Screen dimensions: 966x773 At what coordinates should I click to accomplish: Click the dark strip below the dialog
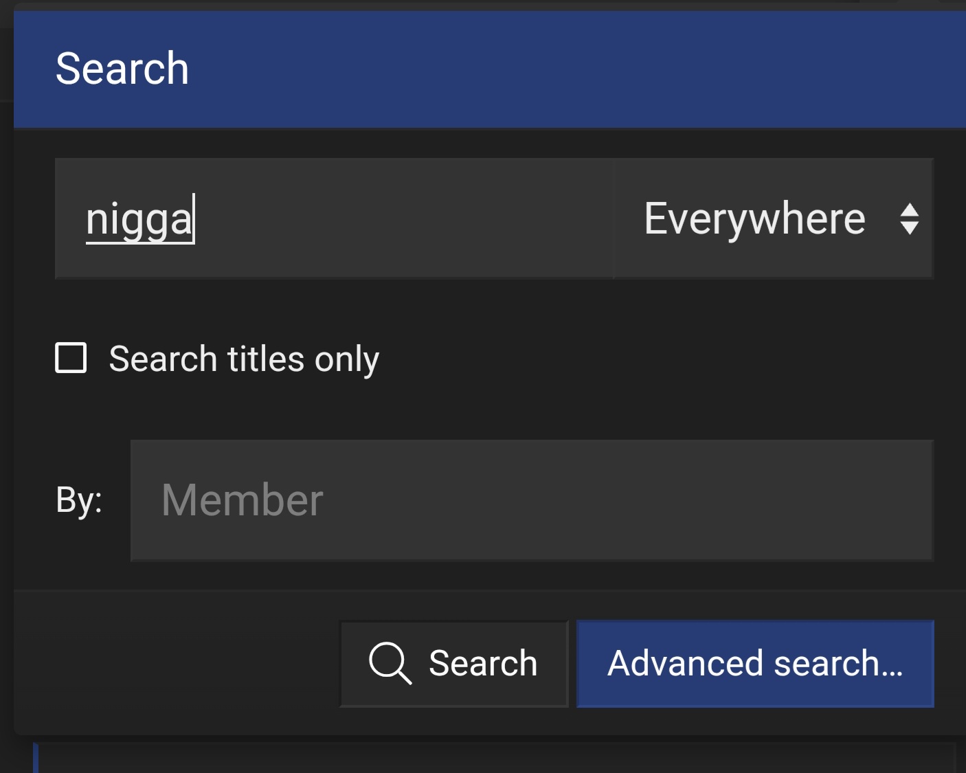tap(481, 757)
